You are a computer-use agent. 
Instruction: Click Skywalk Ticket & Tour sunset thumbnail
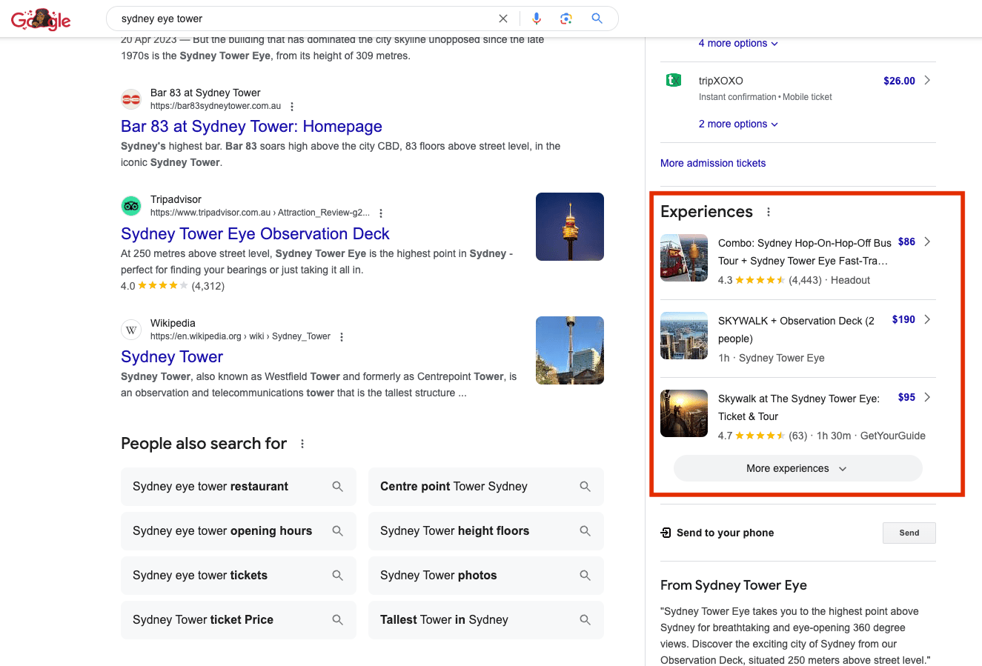[684, 413]
